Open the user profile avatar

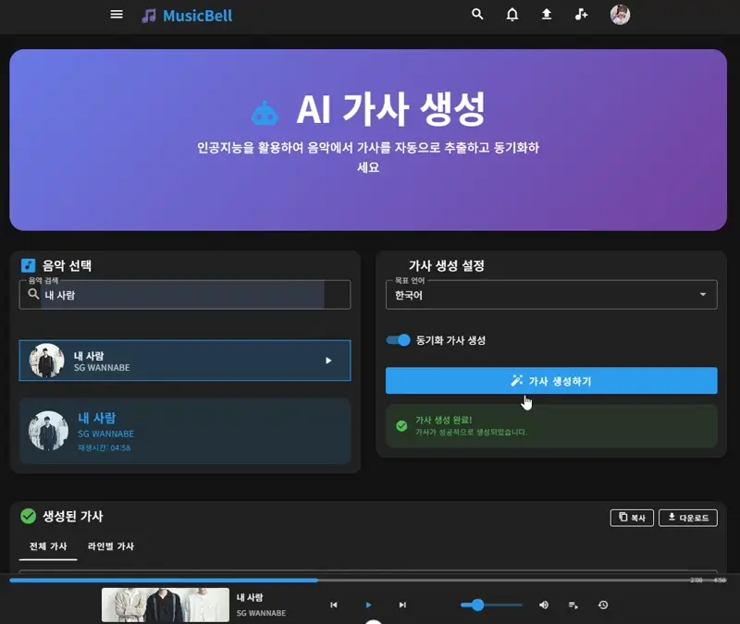click(x=620, y=15)
